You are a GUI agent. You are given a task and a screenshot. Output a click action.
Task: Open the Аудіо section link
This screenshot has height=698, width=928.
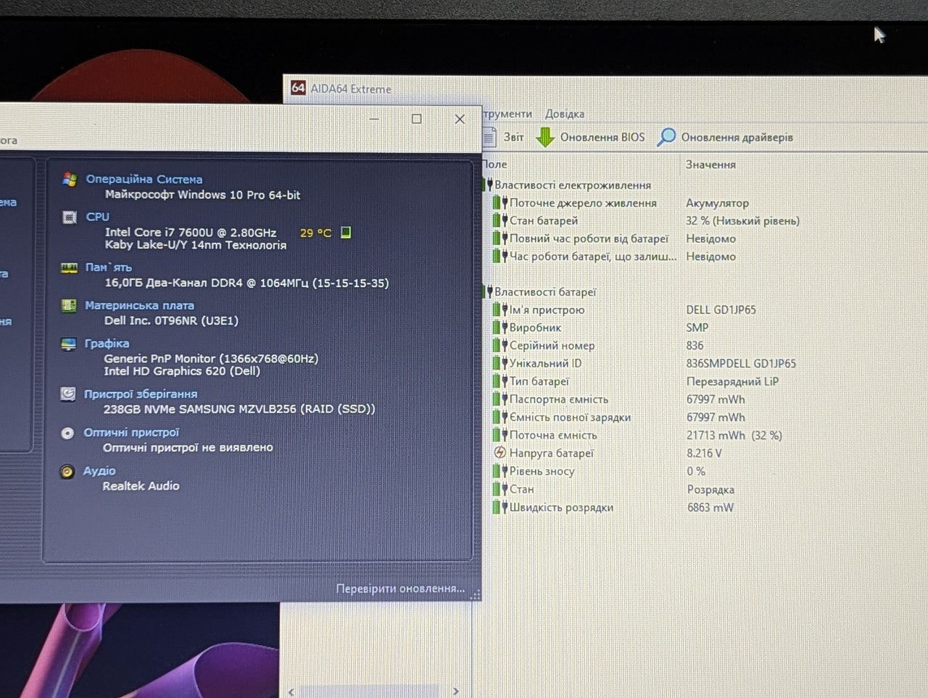99,471
